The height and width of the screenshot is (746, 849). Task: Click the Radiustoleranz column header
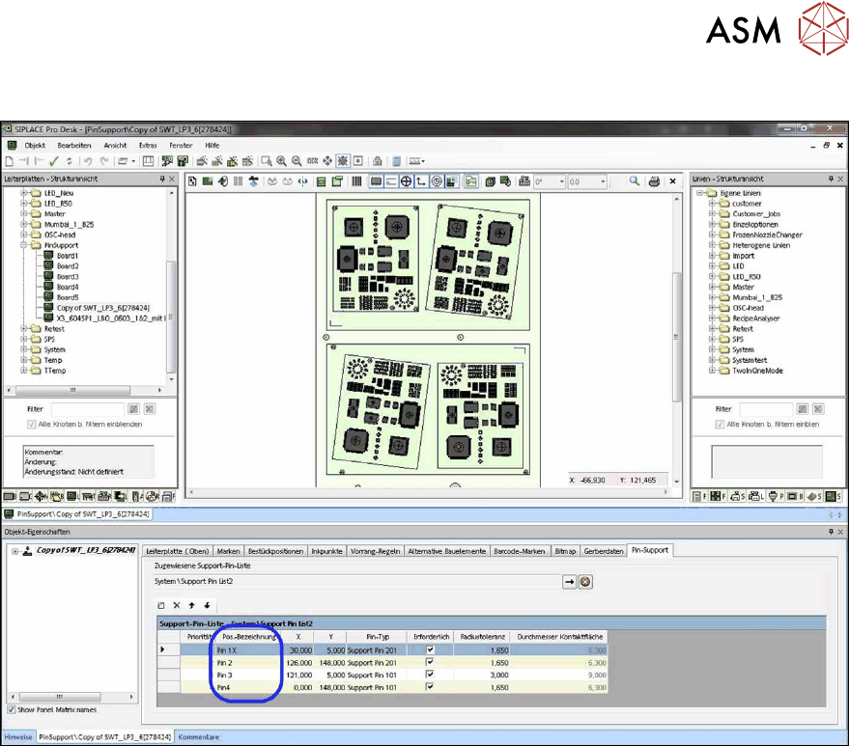(x=482, y=637)
